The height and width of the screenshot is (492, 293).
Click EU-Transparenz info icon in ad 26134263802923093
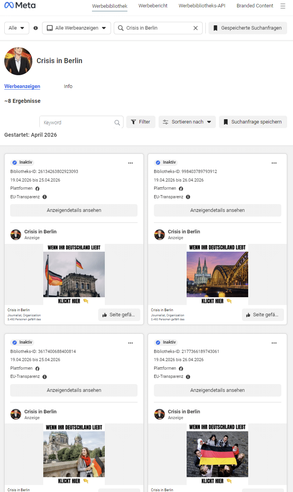44,197
